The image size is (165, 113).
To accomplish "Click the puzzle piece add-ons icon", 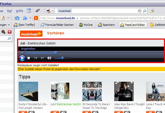I will [25, 18].
